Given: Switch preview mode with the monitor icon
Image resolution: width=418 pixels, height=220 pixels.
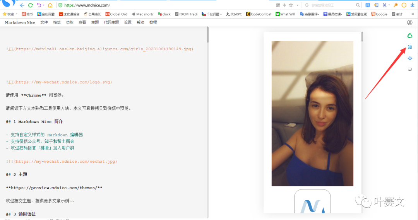Looking at the screenshot, I should click(410, 69).
